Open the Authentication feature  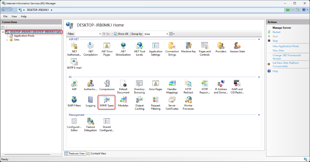click(91, 85)
